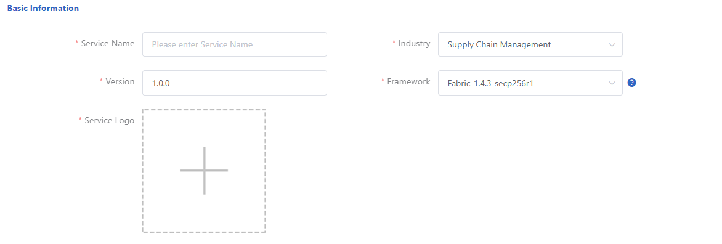Focus the Service Name input field
The width and height of the screenshot is (722, 244).
point(234,44)
